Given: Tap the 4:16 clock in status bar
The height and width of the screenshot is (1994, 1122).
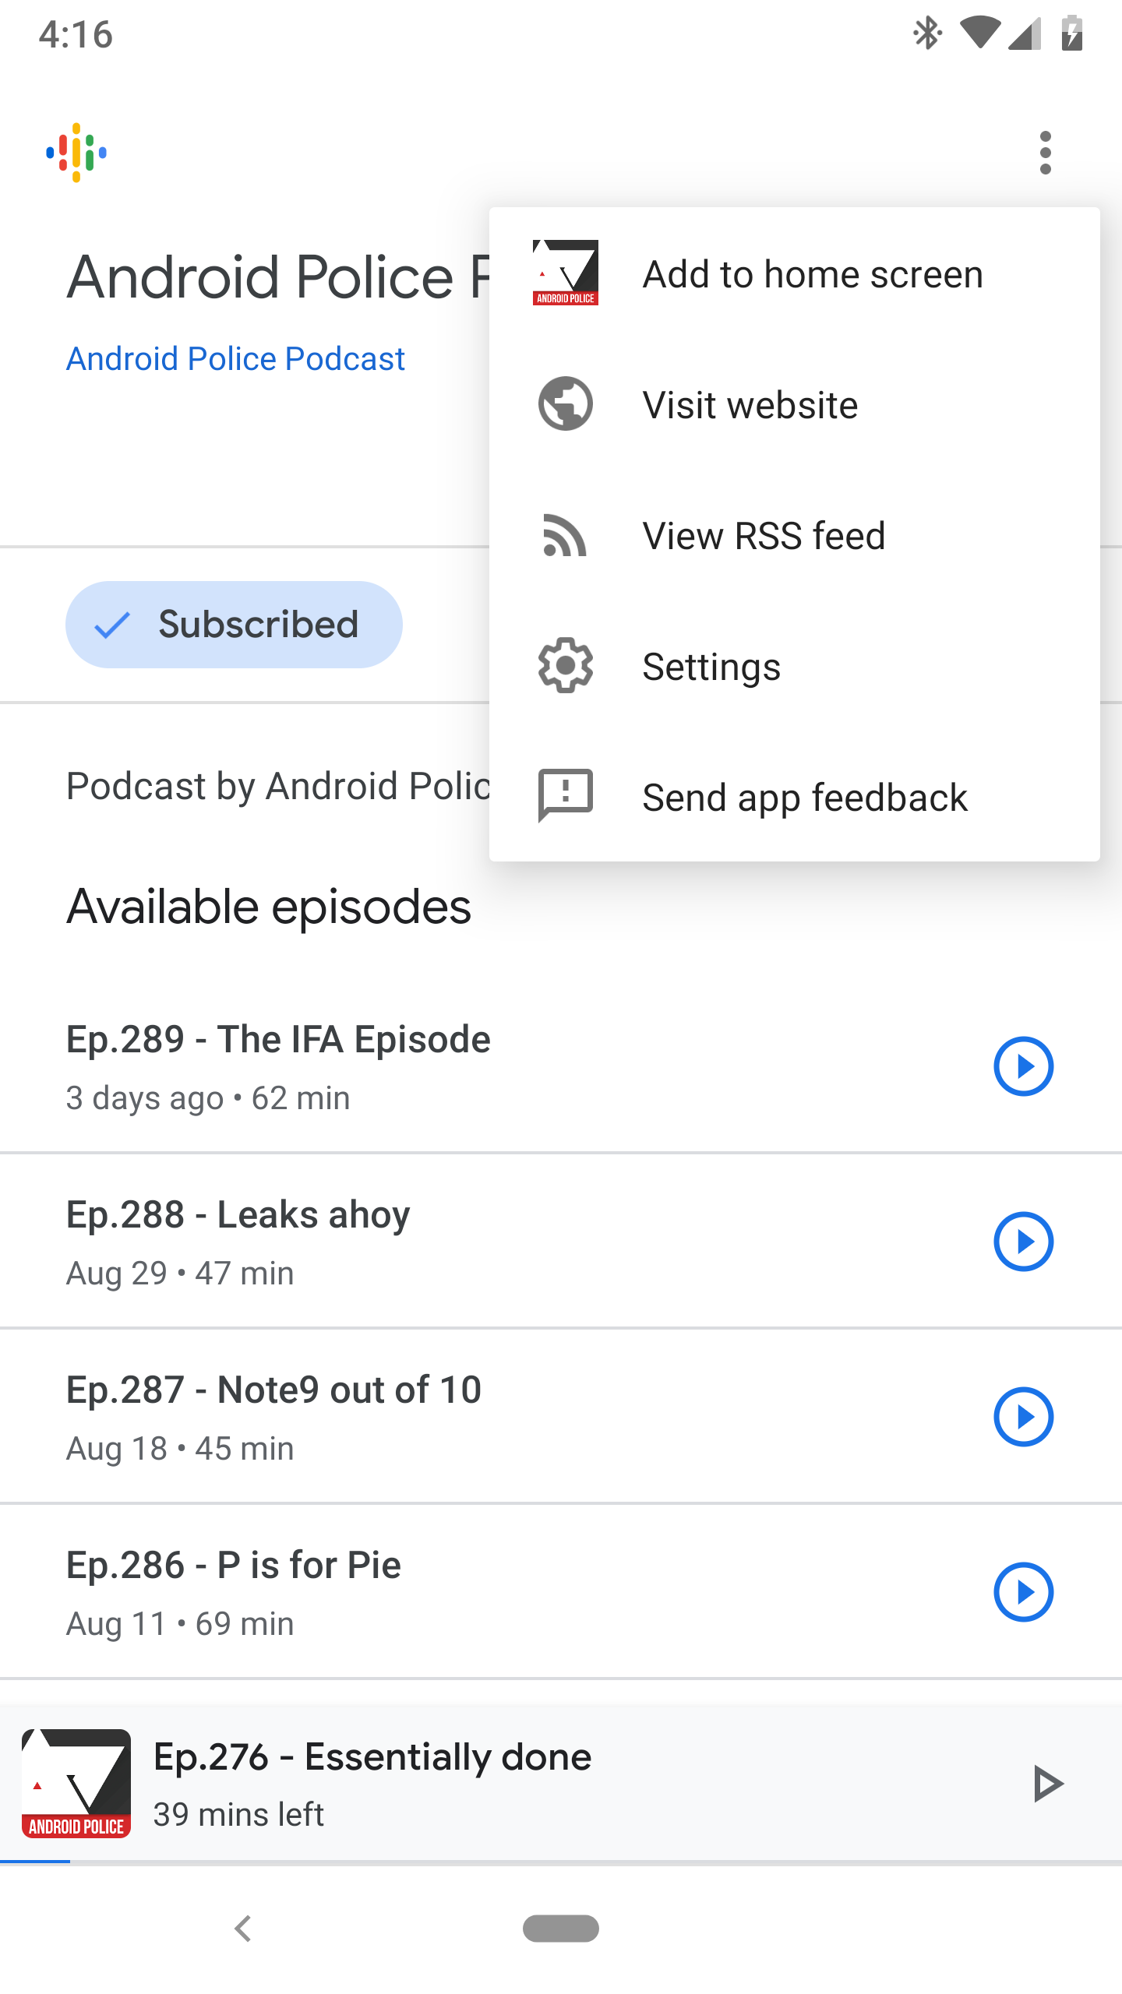Looking at the screenshot, I should 76,35.
